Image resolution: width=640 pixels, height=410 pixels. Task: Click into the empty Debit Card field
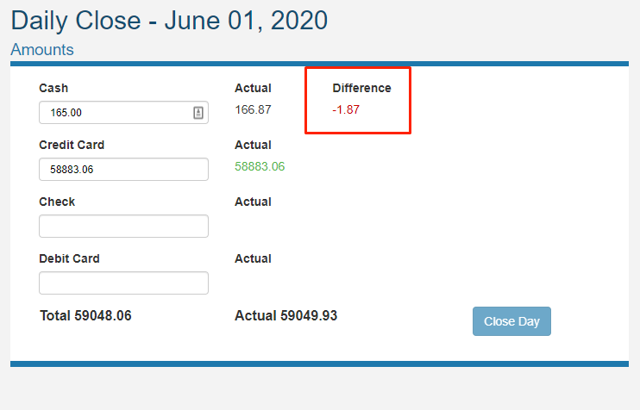tap(123, 283)
